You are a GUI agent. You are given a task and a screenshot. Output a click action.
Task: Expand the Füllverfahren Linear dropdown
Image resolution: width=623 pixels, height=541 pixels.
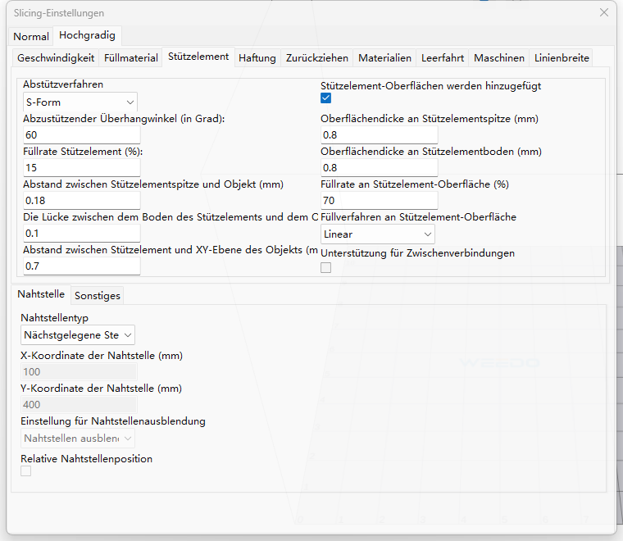click(x=377, y=234)
